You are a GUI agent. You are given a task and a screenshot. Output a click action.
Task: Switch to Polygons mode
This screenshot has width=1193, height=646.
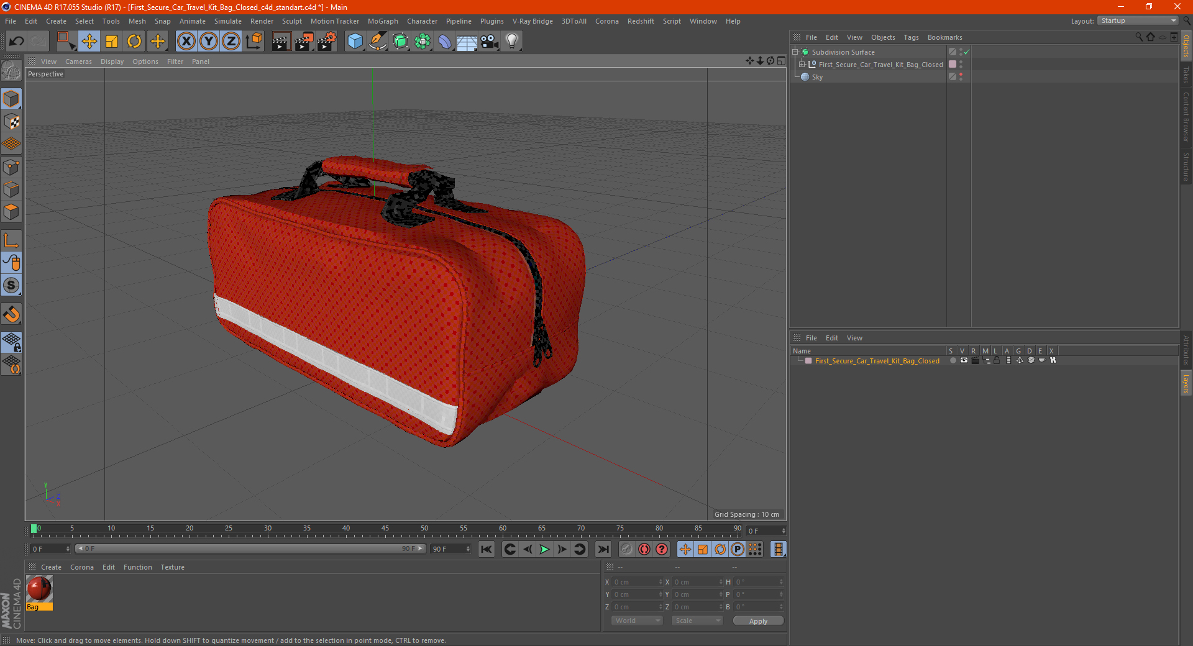point(12,212)
